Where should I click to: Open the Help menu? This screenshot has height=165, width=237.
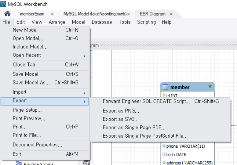[x=167, y=22]
